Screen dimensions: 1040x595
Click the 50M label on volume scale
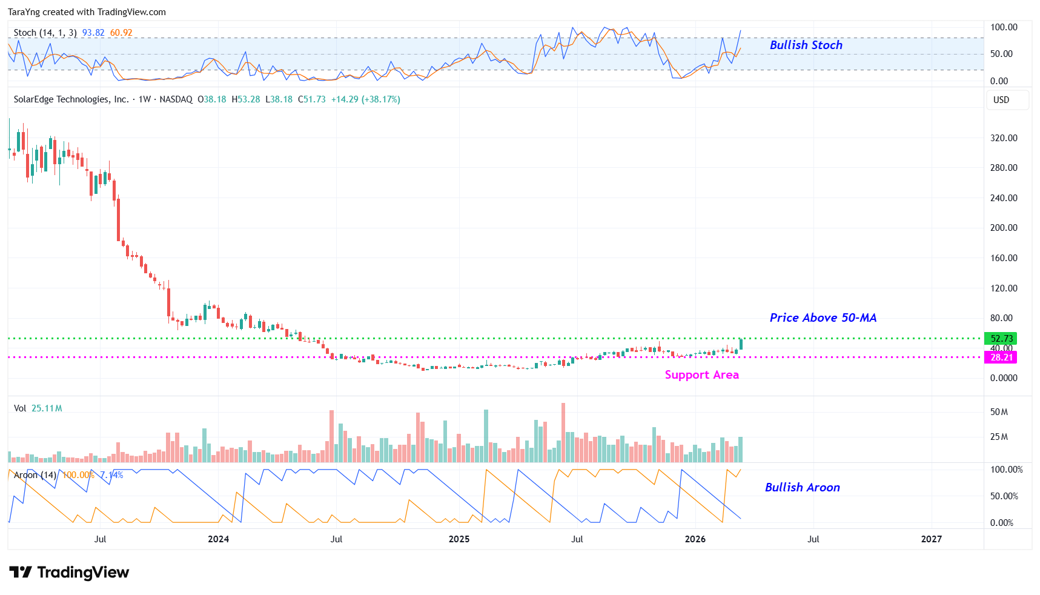coord(999,412)
